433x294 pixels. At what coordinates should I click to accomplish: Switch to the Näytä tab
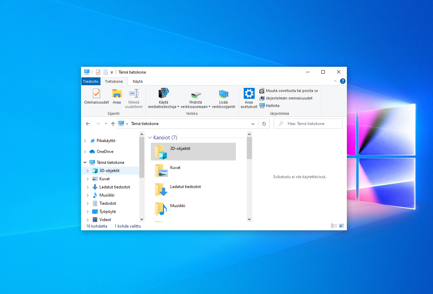click(138, 81)
